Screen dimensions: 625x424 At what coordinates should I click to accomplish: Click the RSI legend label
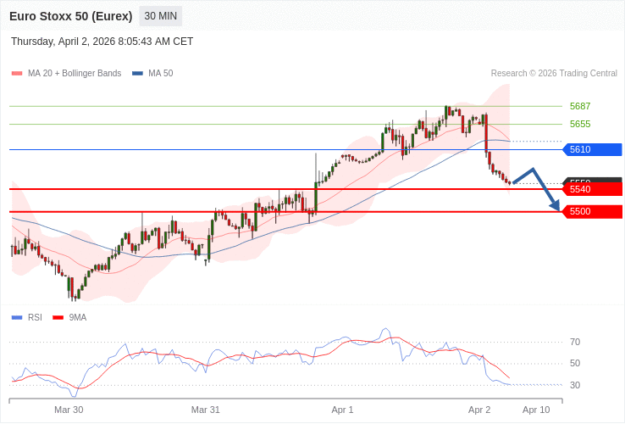[x=35, y=318]
